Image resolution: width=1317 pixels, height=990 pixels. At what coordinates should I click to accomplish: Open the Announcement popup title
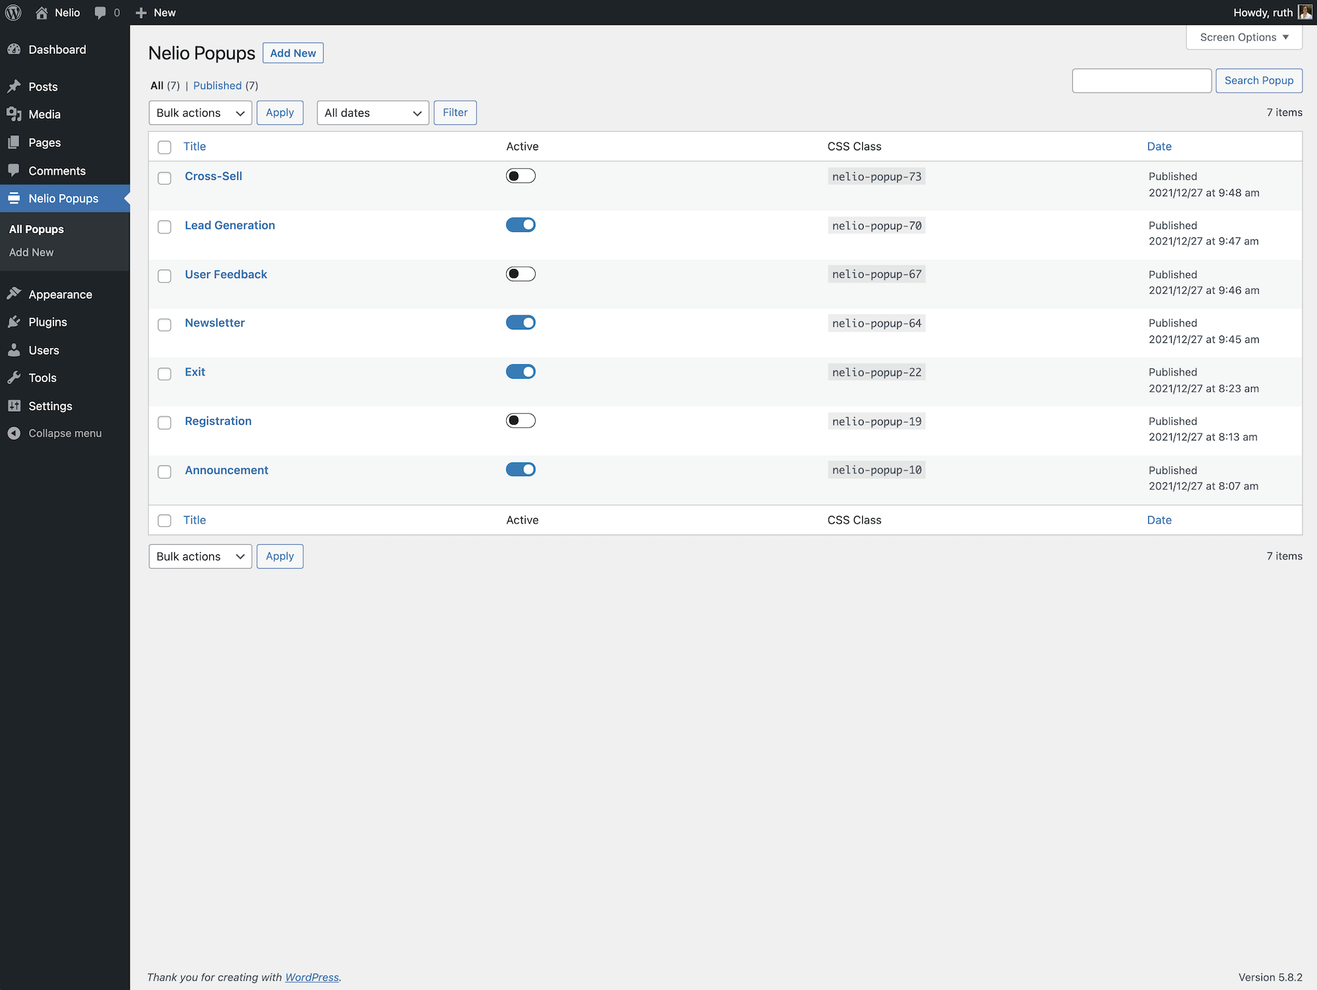(x=226, y=470)
